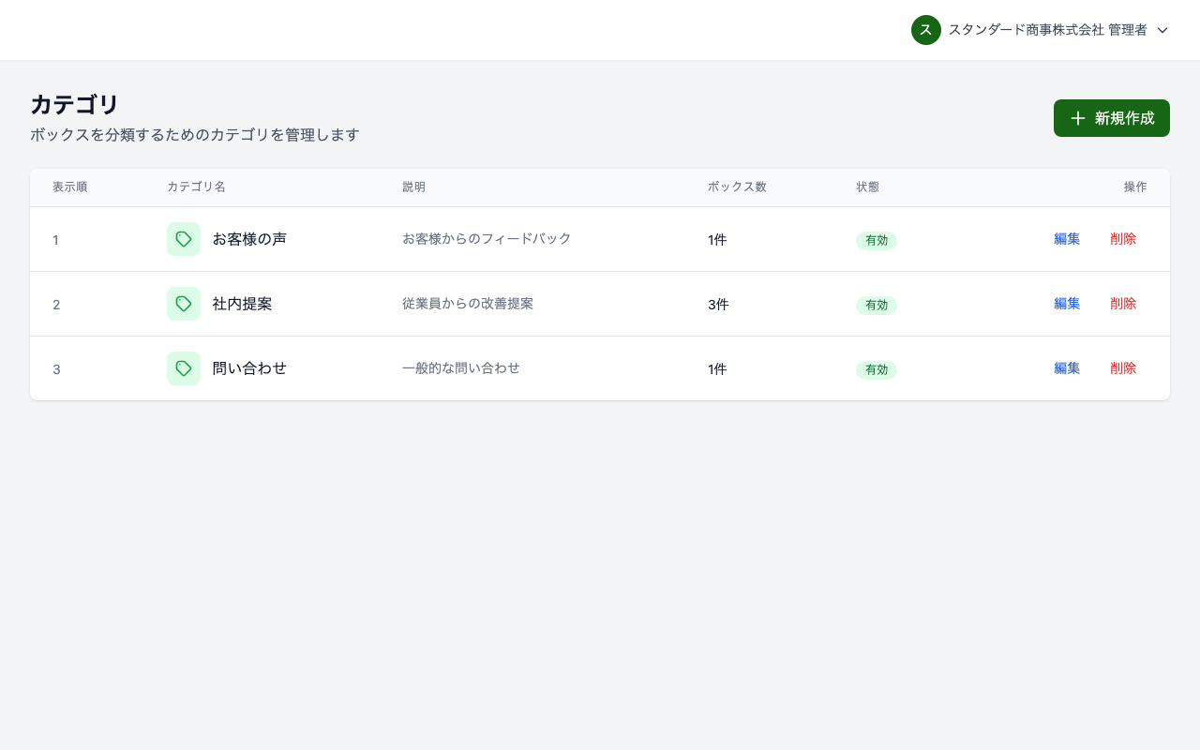Edit the 問い合わせ category

click(x=1066, y=368)
